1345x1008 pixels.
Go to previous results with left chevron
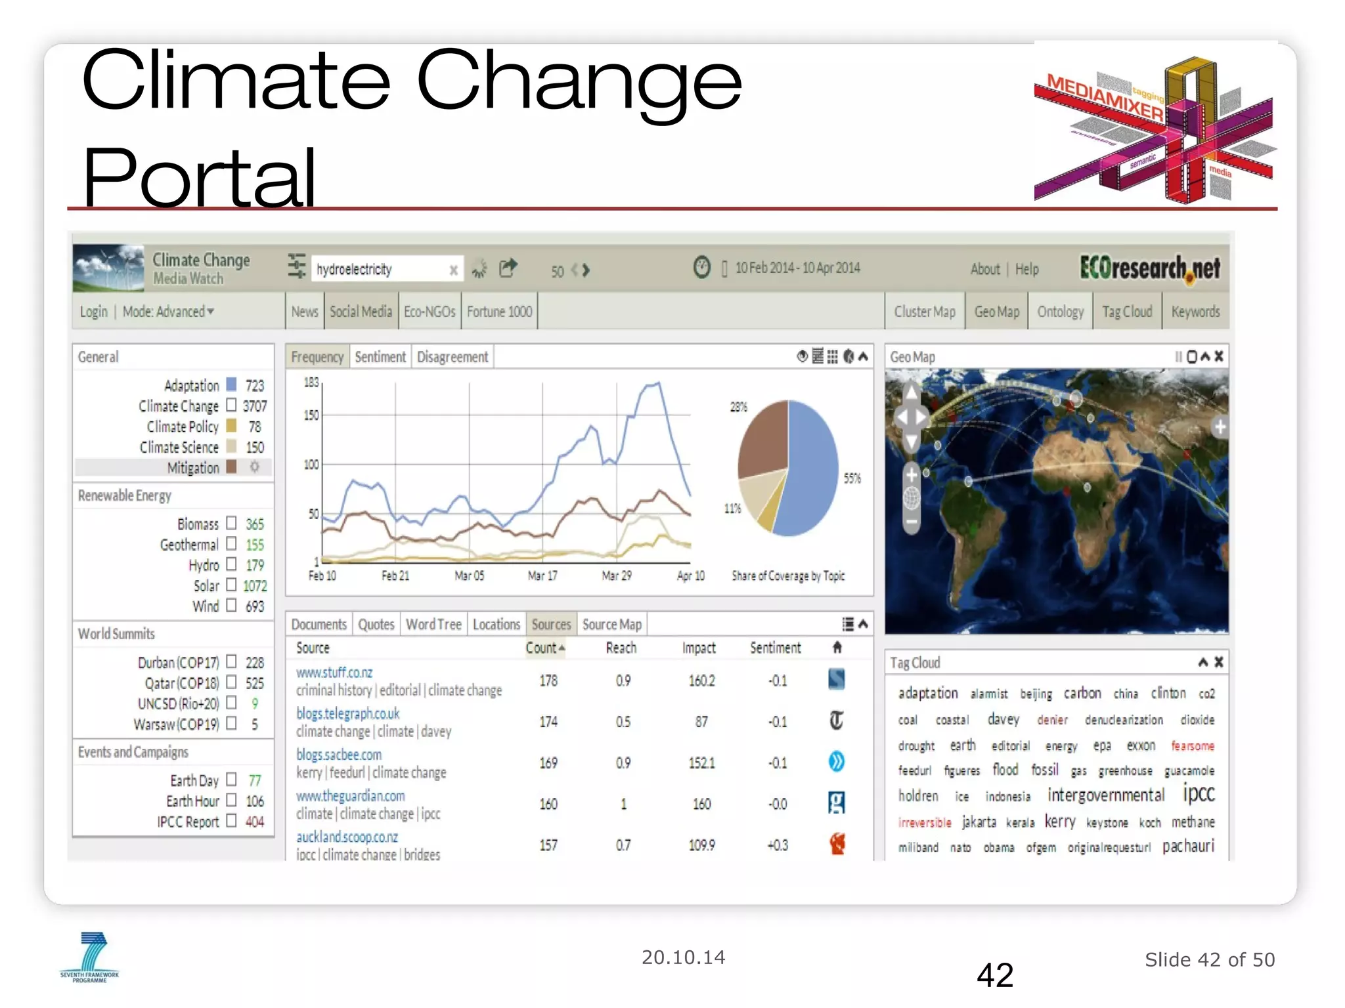tap(575, 270)
